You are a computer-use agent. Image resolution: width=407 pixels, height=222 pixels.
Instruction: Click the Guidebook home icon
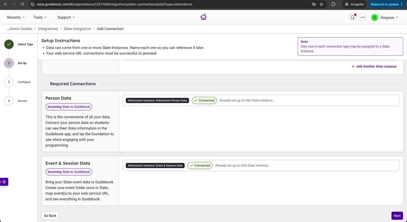pos(203,17)
